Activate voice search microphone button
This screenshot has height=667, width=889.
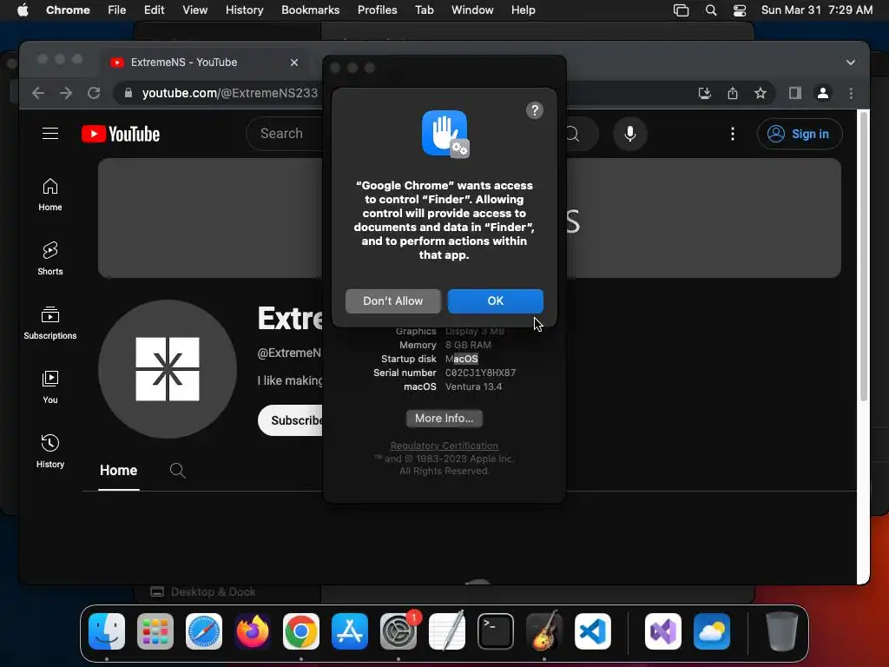[x=630, y=134]
